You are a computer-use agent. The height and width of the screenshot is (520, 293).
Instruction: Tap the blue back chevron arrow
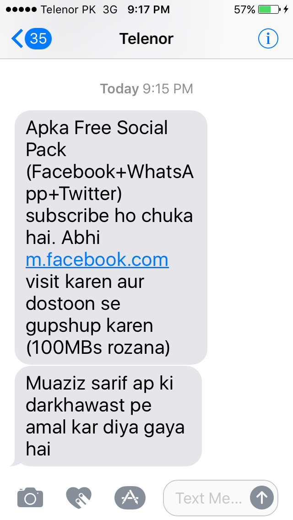17,38
